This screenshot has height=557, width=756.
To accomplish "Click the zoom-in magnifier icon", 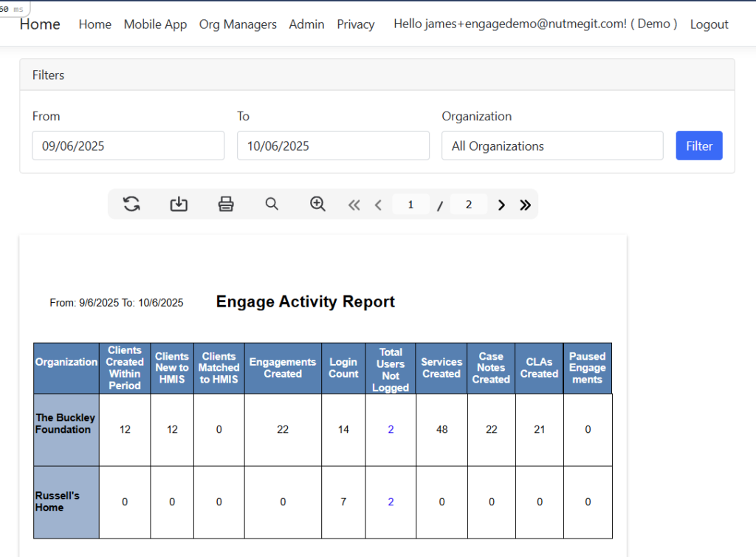I will (317, 205).
